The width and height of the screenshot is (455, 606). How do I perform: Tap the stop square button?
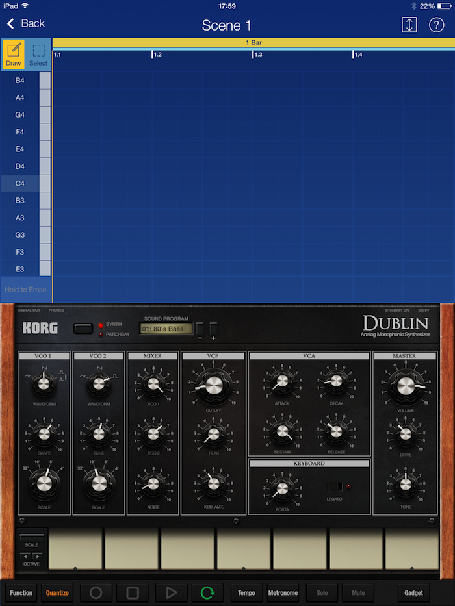[x=133, y=592]
